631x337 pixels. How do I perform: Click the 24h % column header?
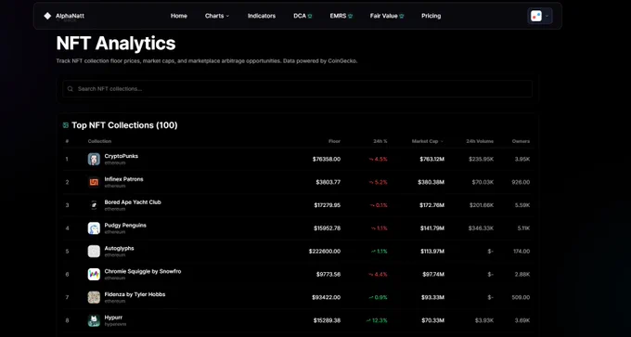[x=380, y=141]
